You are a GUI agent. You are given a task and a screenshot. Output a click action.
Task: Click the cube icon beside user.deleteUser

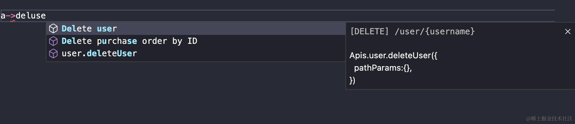pos(53,53)
